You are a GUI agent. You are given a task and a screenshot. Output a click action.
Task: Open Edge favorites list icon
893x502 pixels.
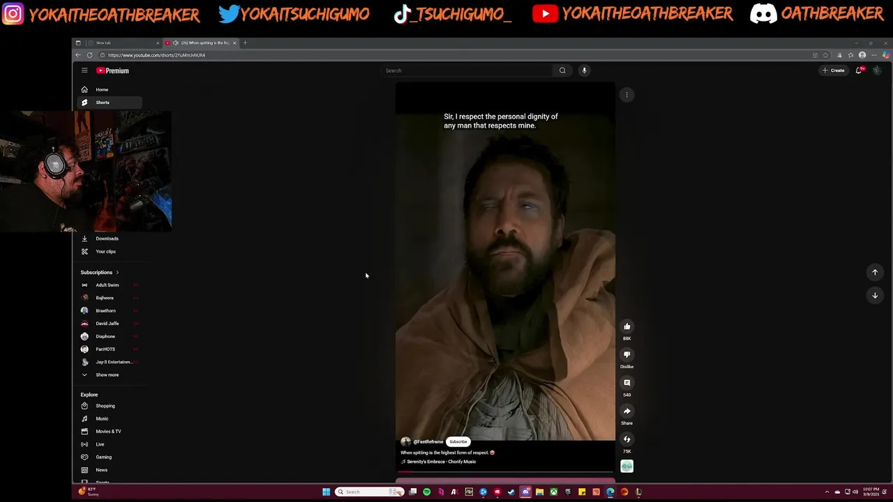[x=850, y=55]
